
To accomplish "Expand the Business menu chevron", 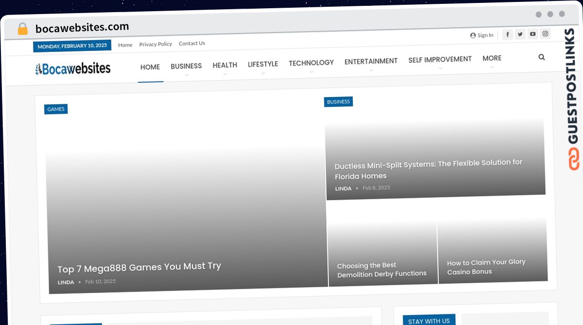I will (186, 75).
